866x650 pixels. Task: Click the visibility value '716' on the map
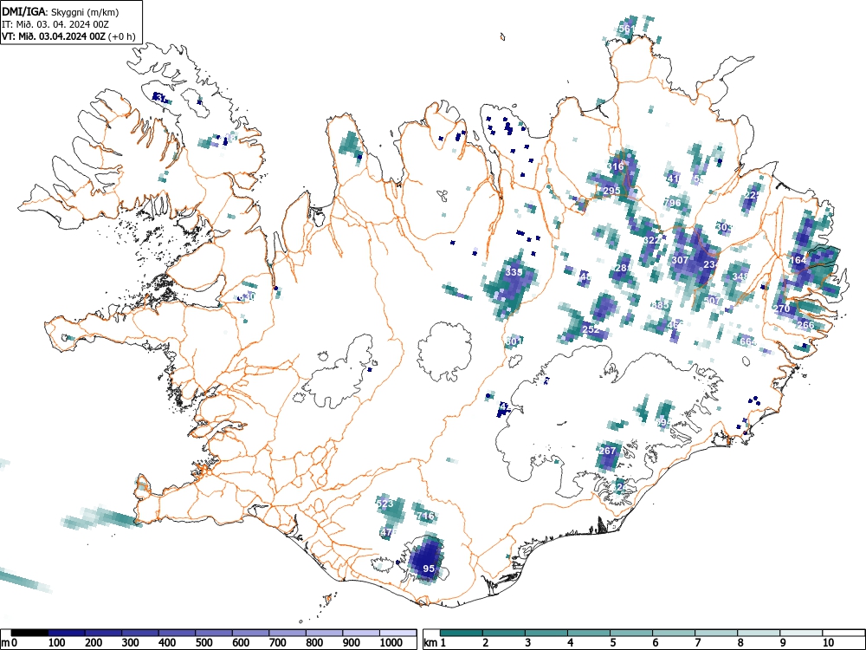[425, 517]
